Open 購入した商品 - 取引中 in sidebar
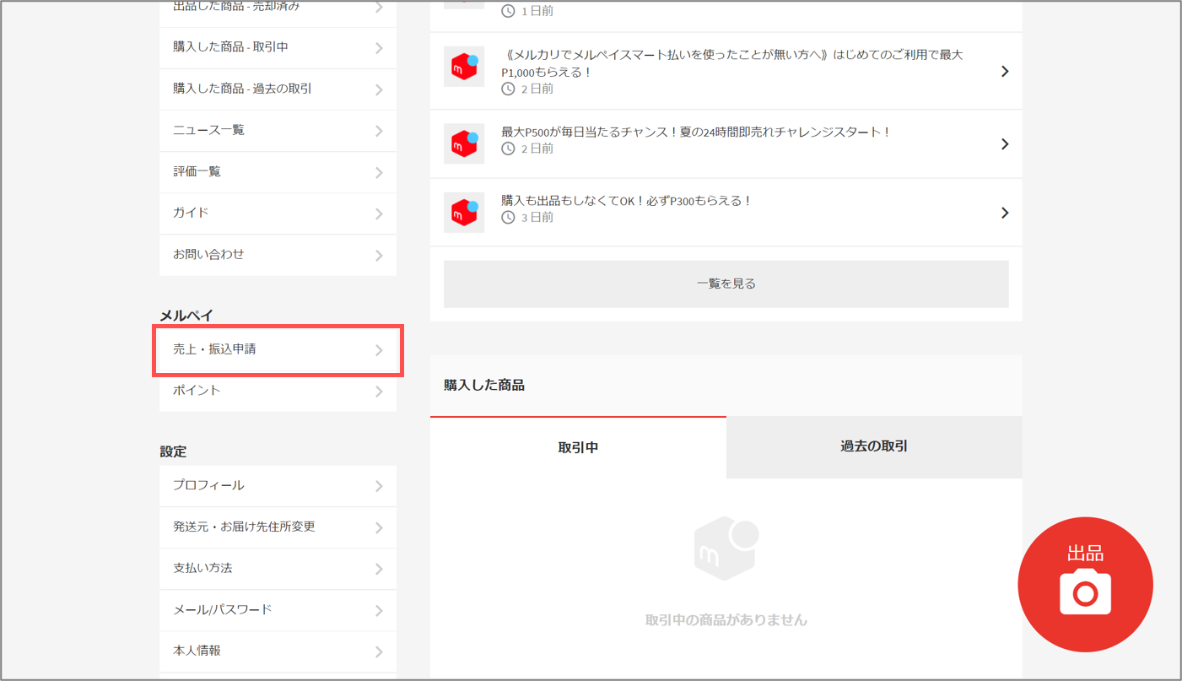This screenshot has height=681, width=1182. [x=278, y=48]
